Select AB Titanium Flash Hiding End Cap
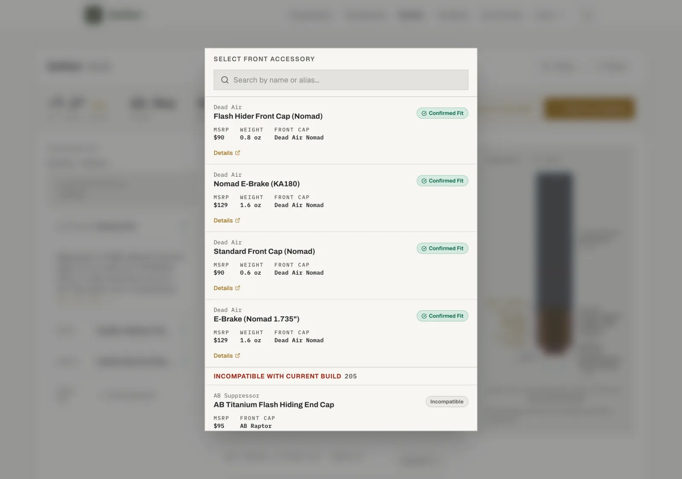The height and width of the screenshot is (479, 682). point(341,408)
